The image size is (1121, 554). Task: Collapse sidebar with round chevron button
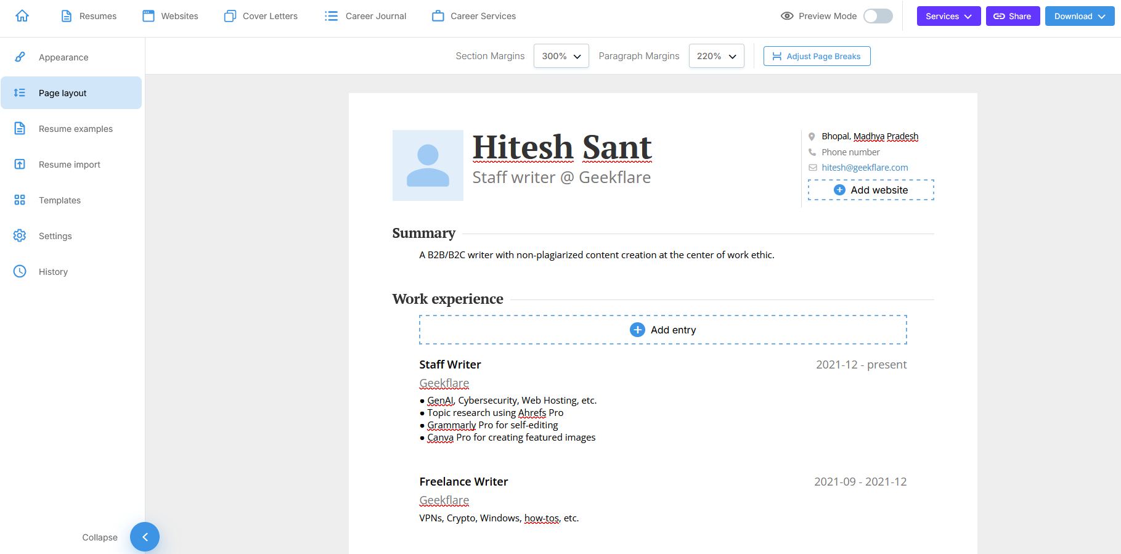coord(145,537)
